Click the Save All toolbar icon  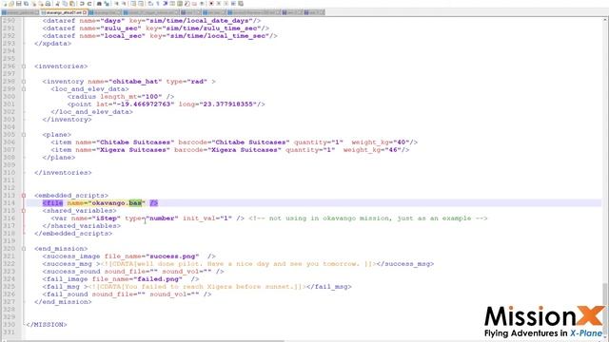pyautogui.click(x=26, y=4)
